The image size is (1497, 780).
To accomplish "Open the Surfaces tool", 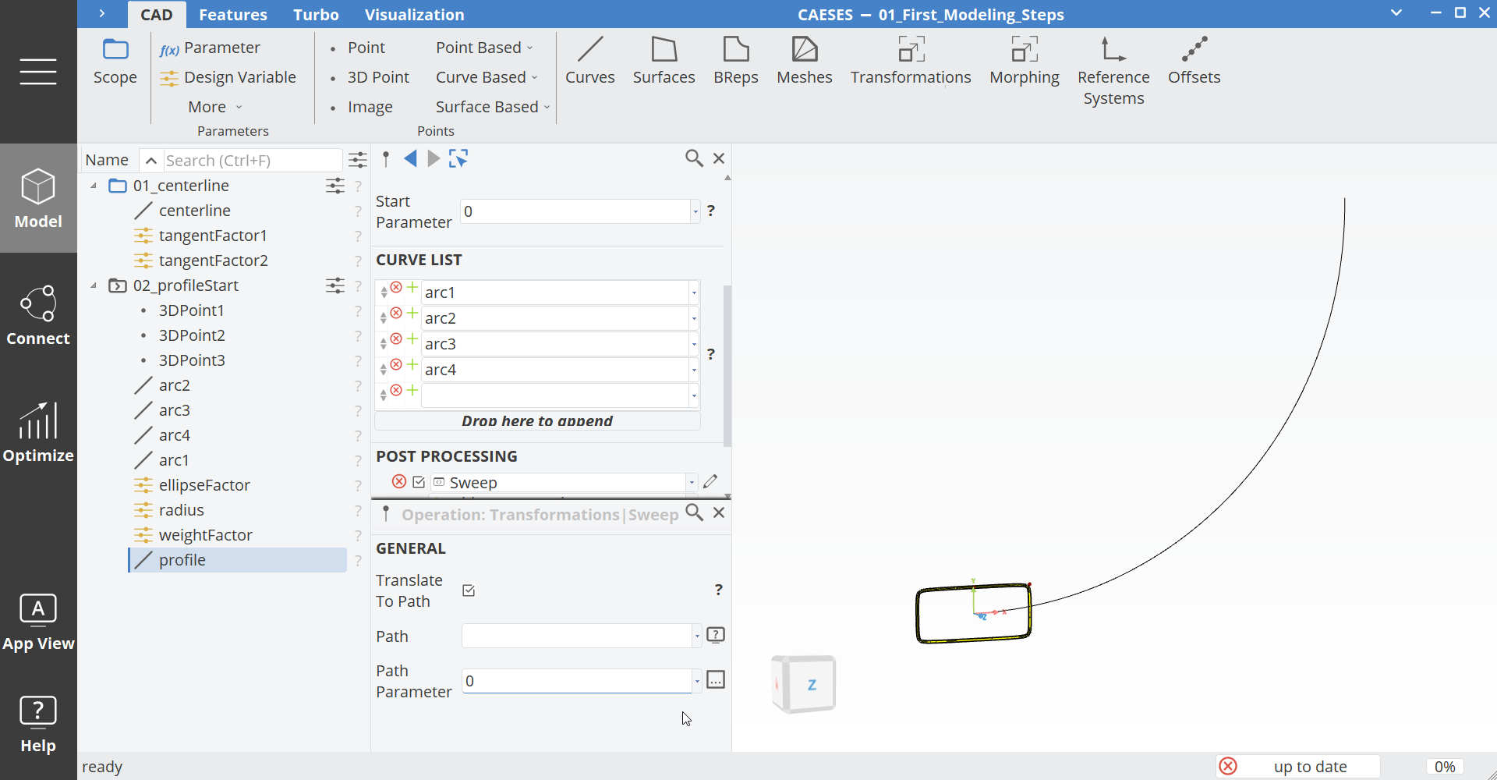I will pos(664,61).
